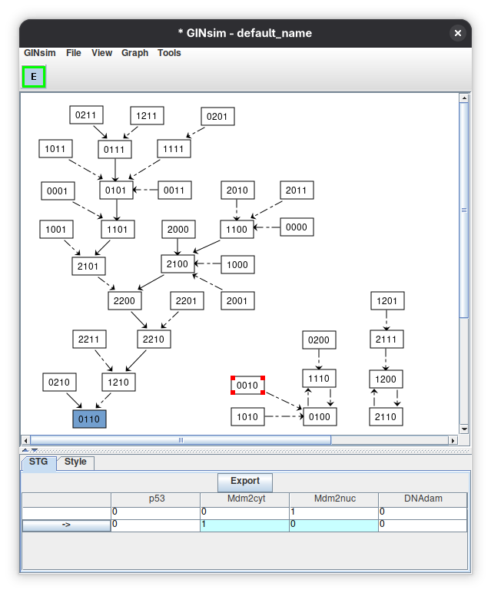Screen dimensions: 491x593
Task: Select the highlighted 0110 state node
Action: pos(89,419)
